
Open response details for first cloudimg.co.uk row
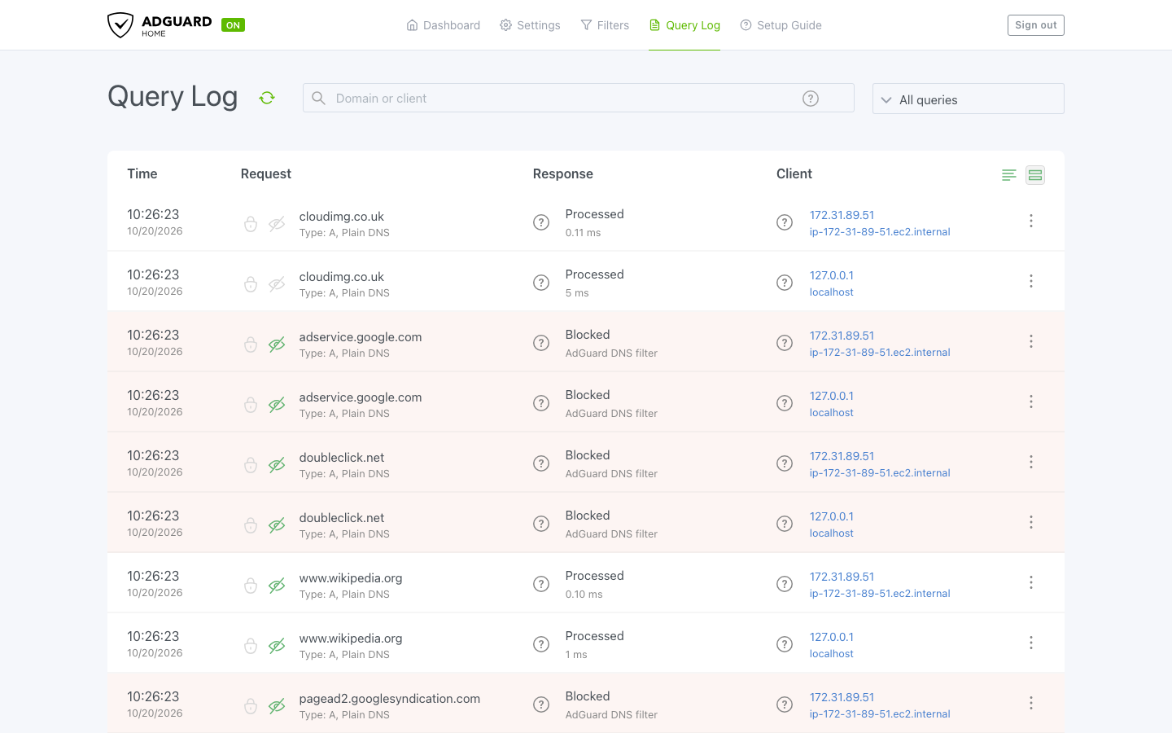tap(541, 222)
